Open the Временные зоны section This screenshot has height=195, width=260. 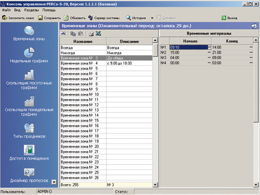pyautogui.click(x=29, y=34)
